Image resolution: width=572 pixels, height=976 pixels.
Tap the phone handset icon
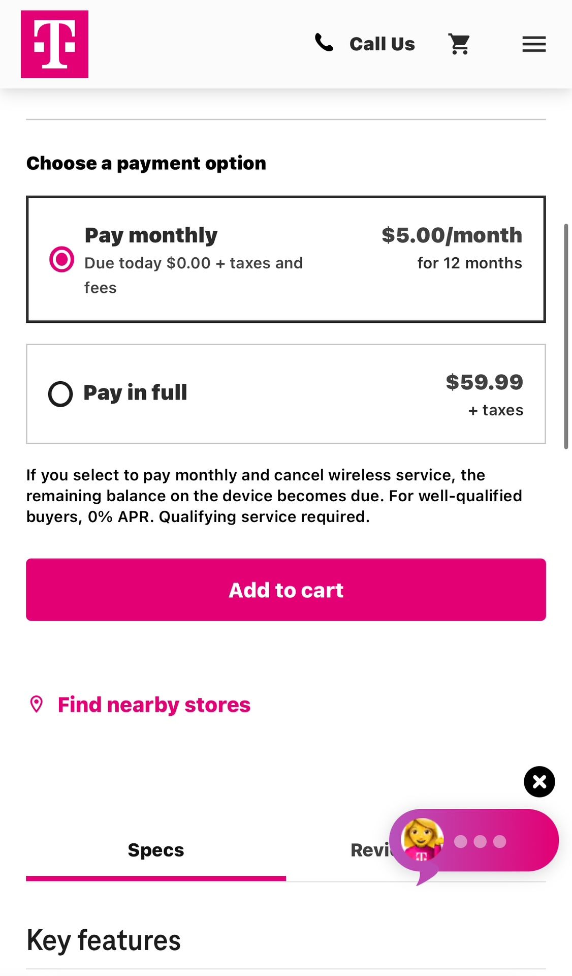(x=324, y=43)
